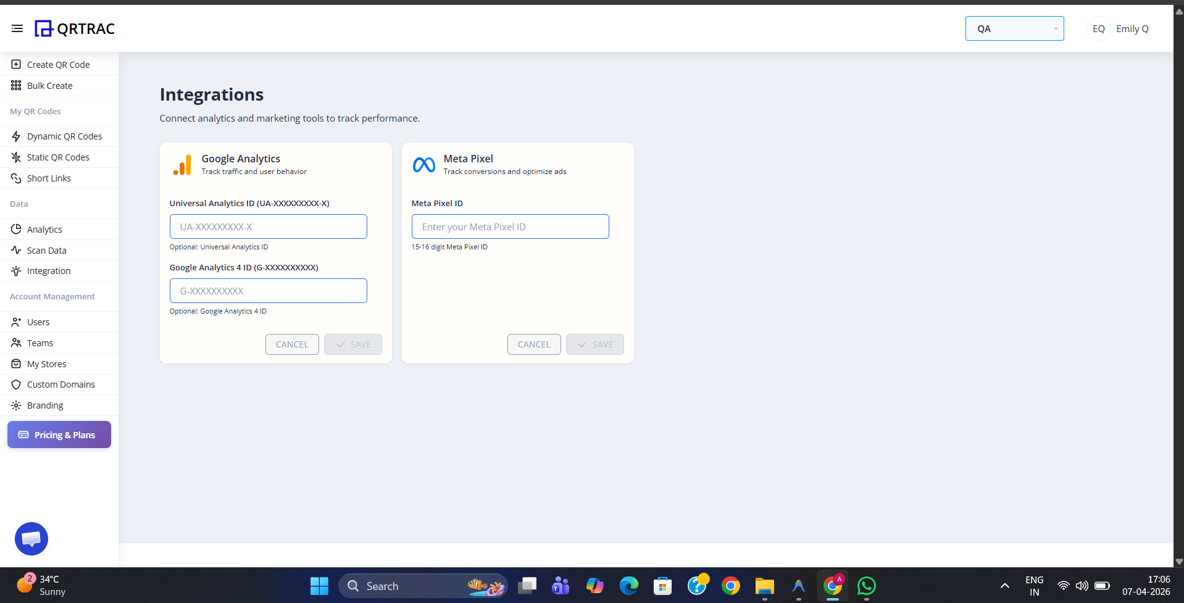Click the QRTRAC logo
This screenshot has width=1184, height=603.
(74, 28)
